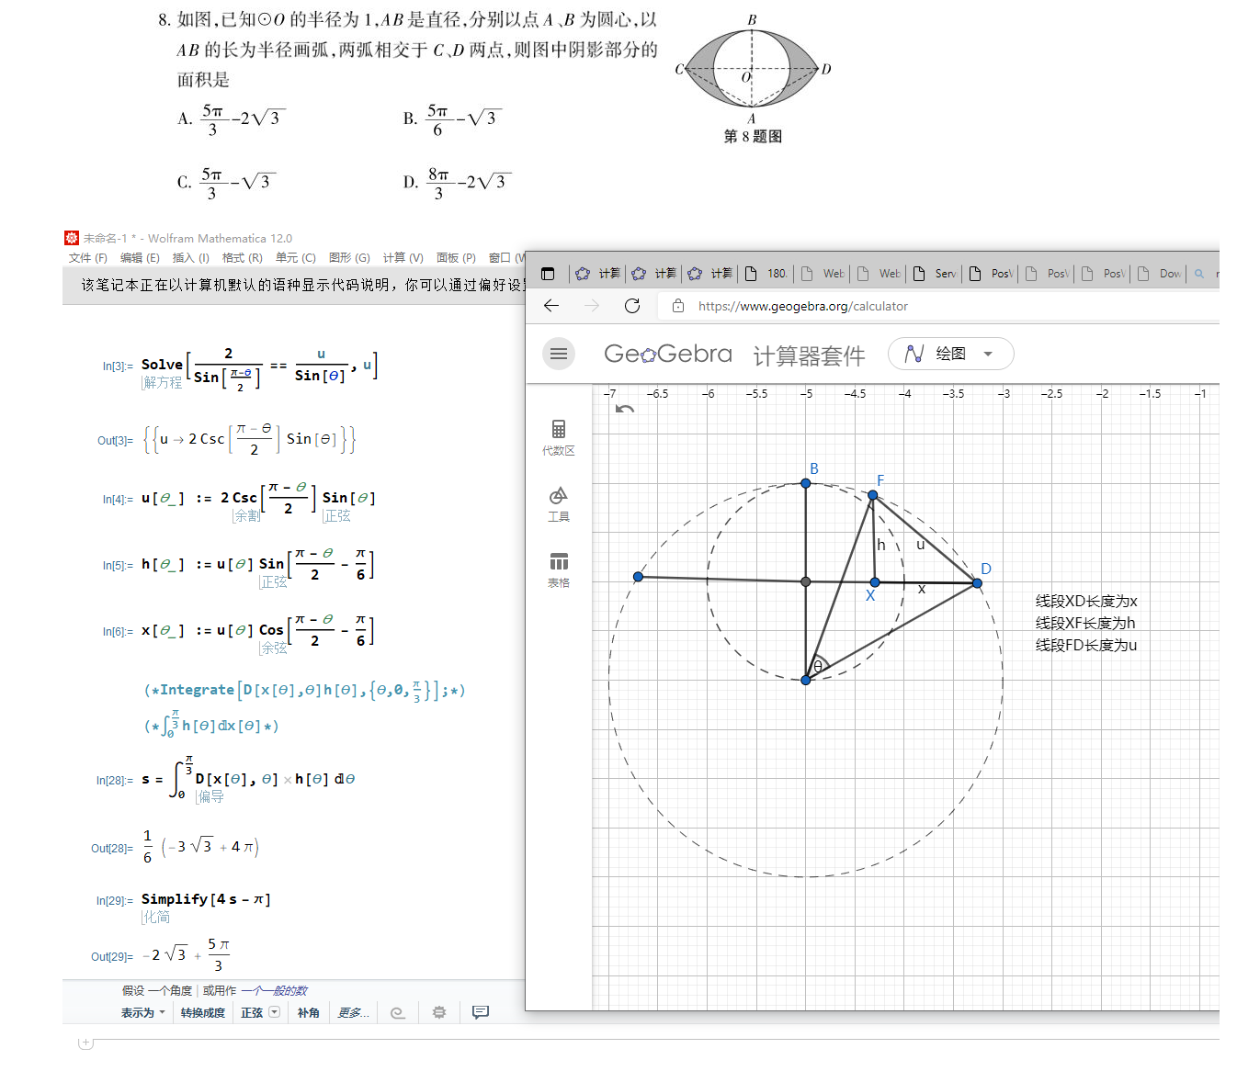Image resolution: width=1237 pixels, height=1071 pixels.
Task: Click the gear icon on Mathematica suggestions bar
Action: [438, 1011]
